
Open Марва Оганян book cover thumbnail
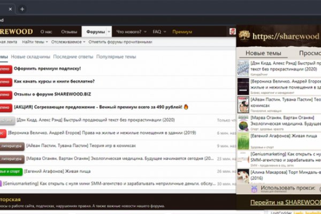click(243, 123)
